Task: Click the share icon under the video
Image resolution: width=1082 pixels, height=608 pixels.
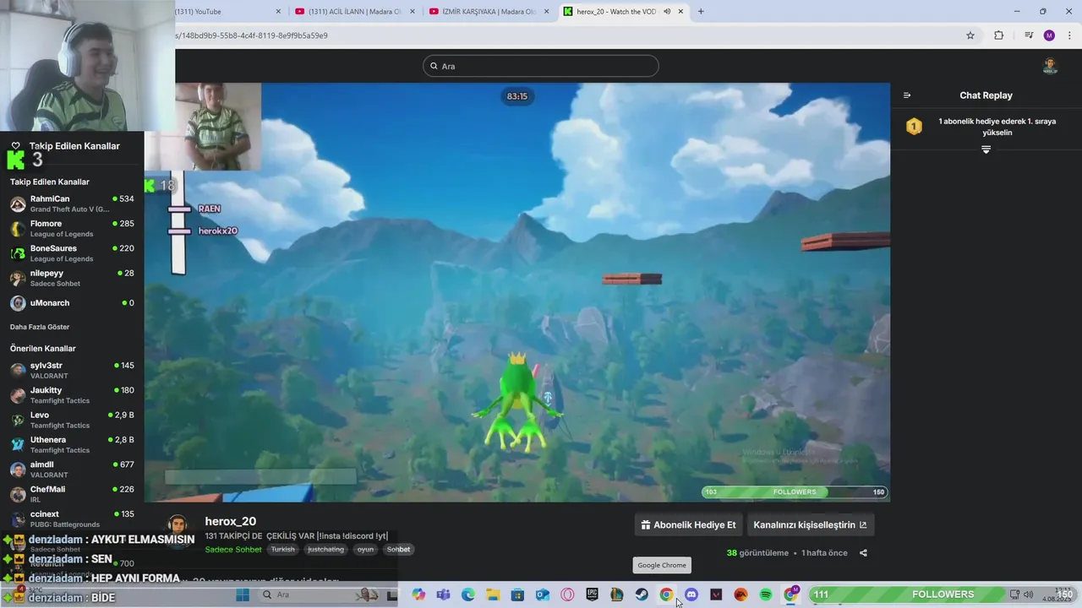Action: [x=863, y=553]
